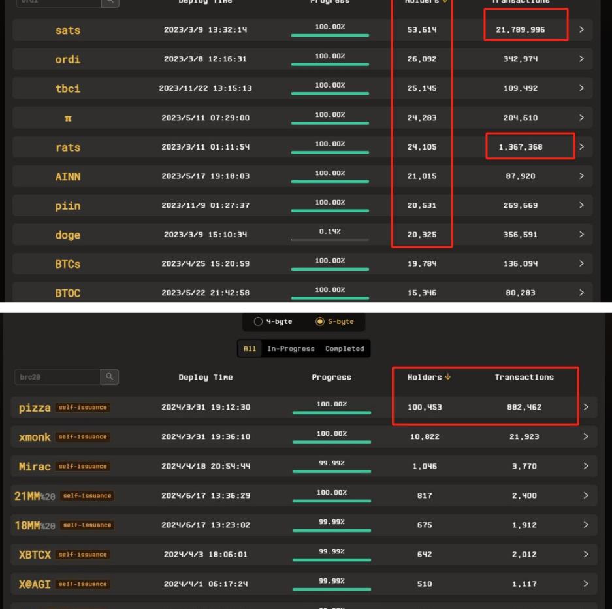
Task: Open the tbci row arrow
Action: click(581, 88)
